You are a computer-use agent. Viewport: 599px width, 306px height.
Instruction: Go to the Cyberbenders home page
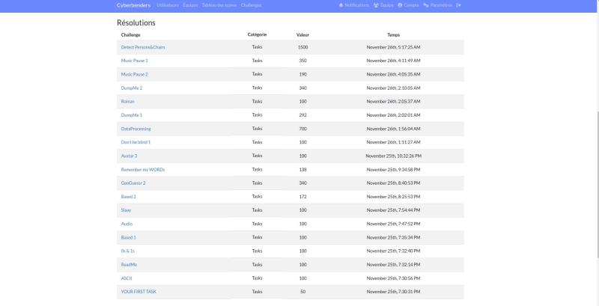(x=133, y=5)
